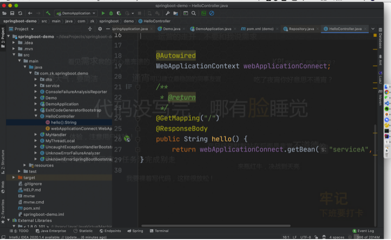Toggle rendered doc comment gutter icon
The width and height of the screenshot is (391, 240).
coord(129,87)
